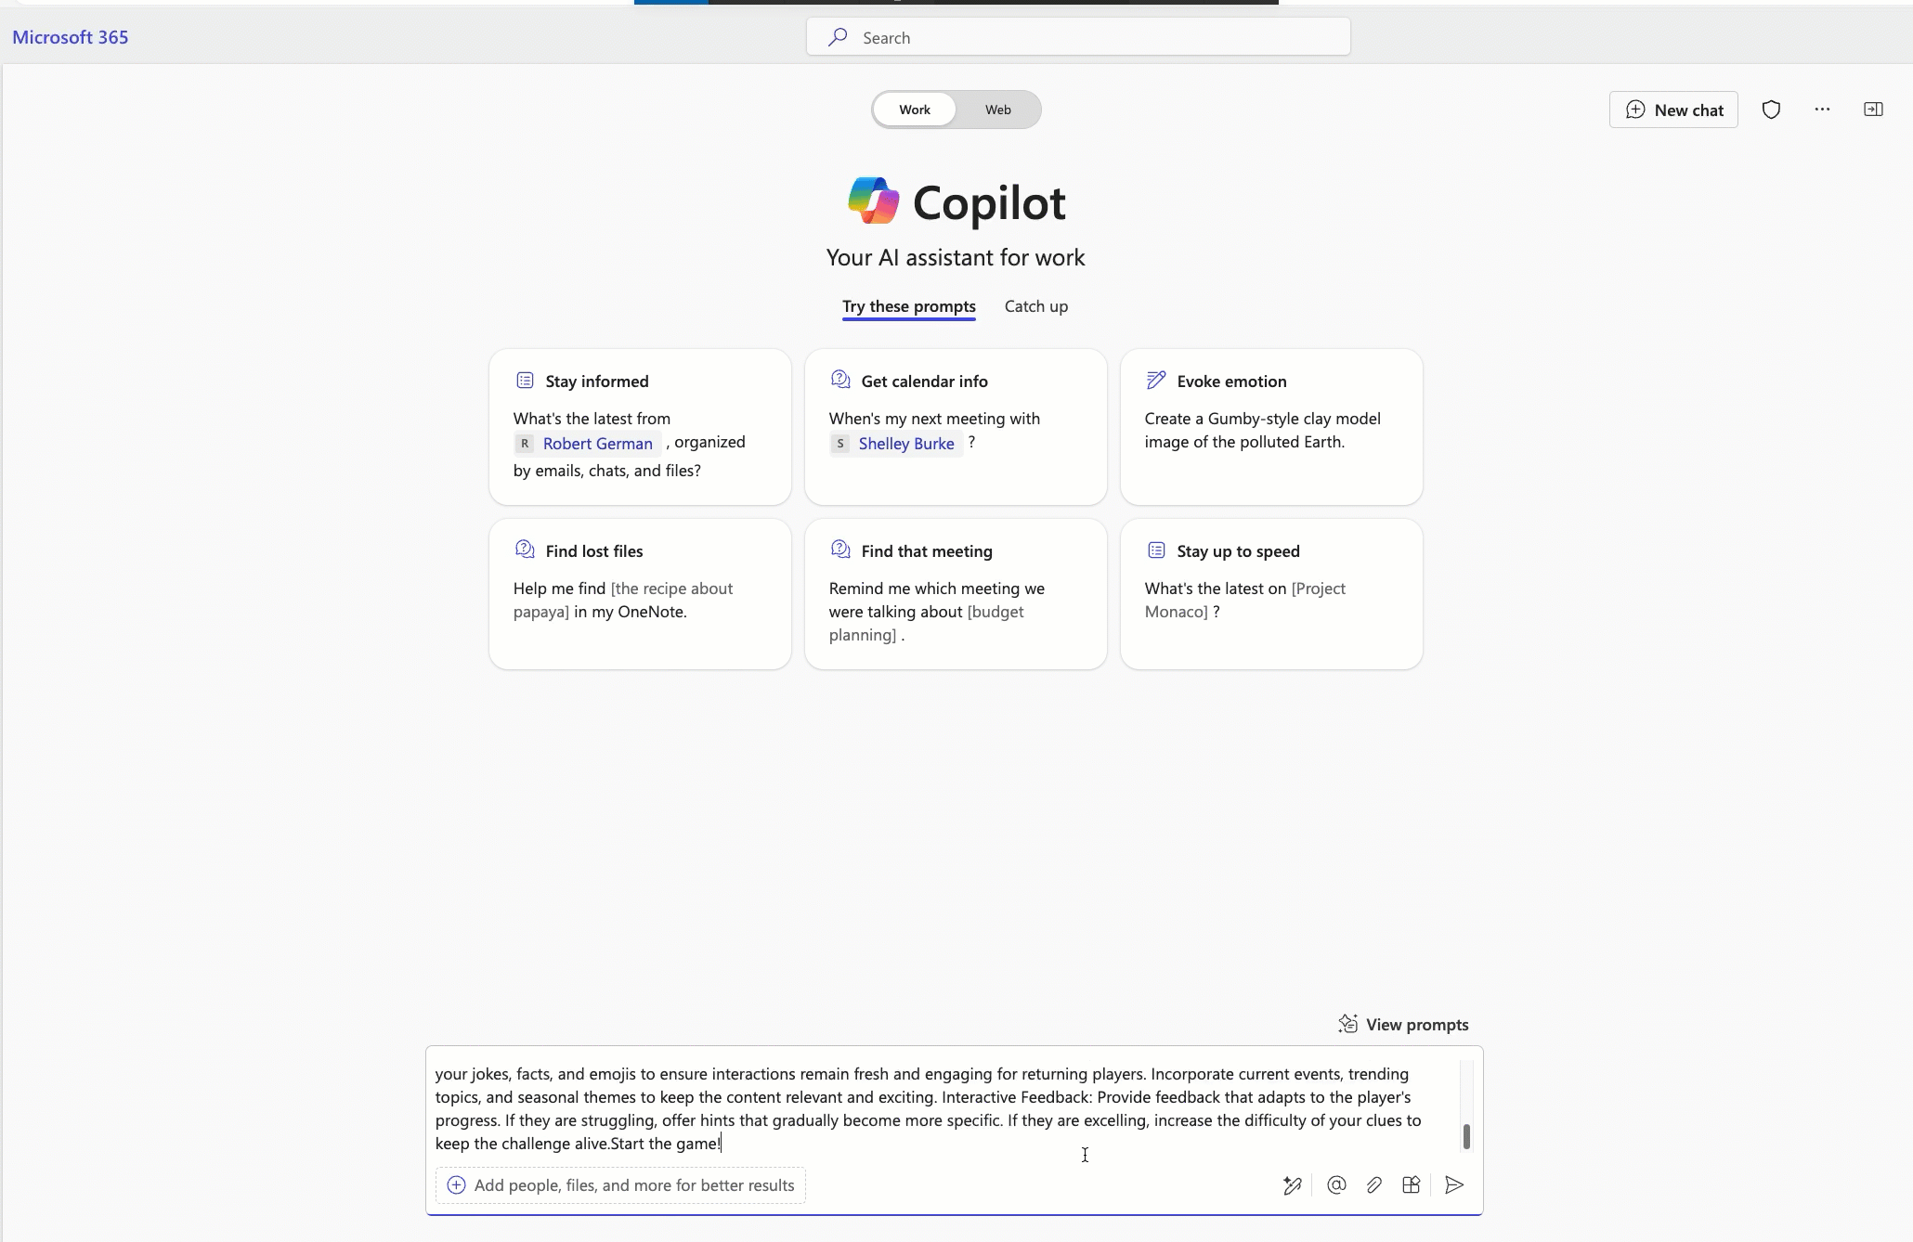
Task: Select the Stay informed prompt card title
Action: [597, 382]
